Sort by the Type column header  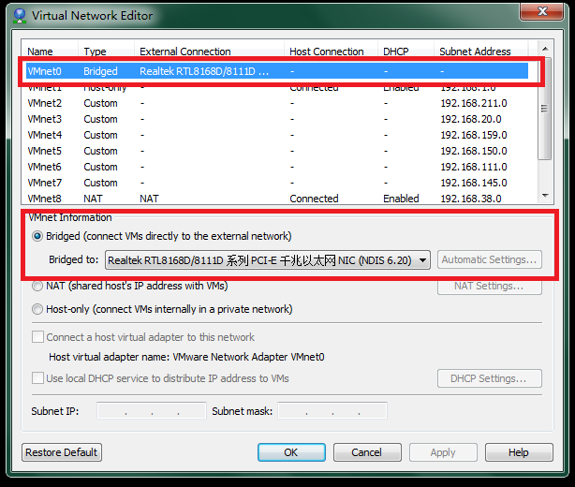point(107,52)
